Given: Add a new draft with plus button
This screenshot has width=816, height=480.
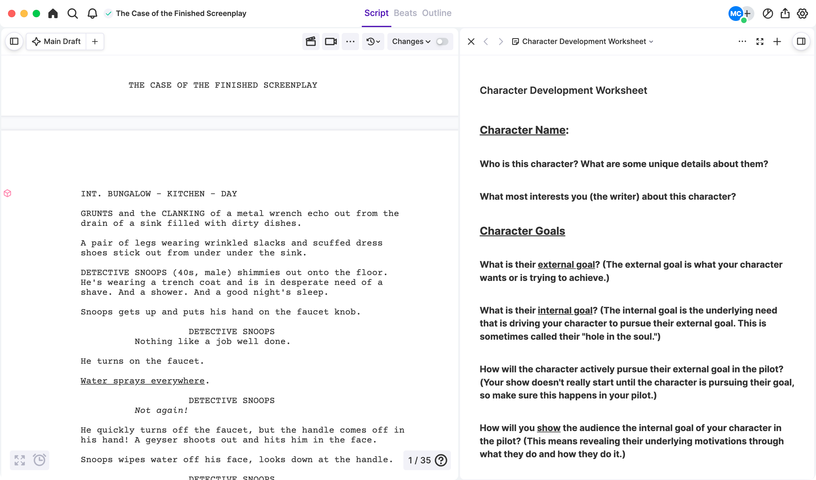Looking at the screenshot, I should click(95, 42).
